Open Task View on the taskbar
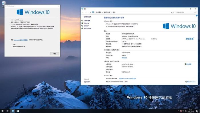200x113 pixels. point(7,111)
